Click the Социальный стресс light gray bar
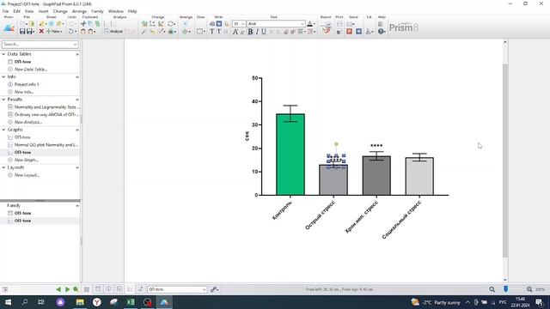Image resolution: width=550 pixels, height=309 pixels. (419, 176)
